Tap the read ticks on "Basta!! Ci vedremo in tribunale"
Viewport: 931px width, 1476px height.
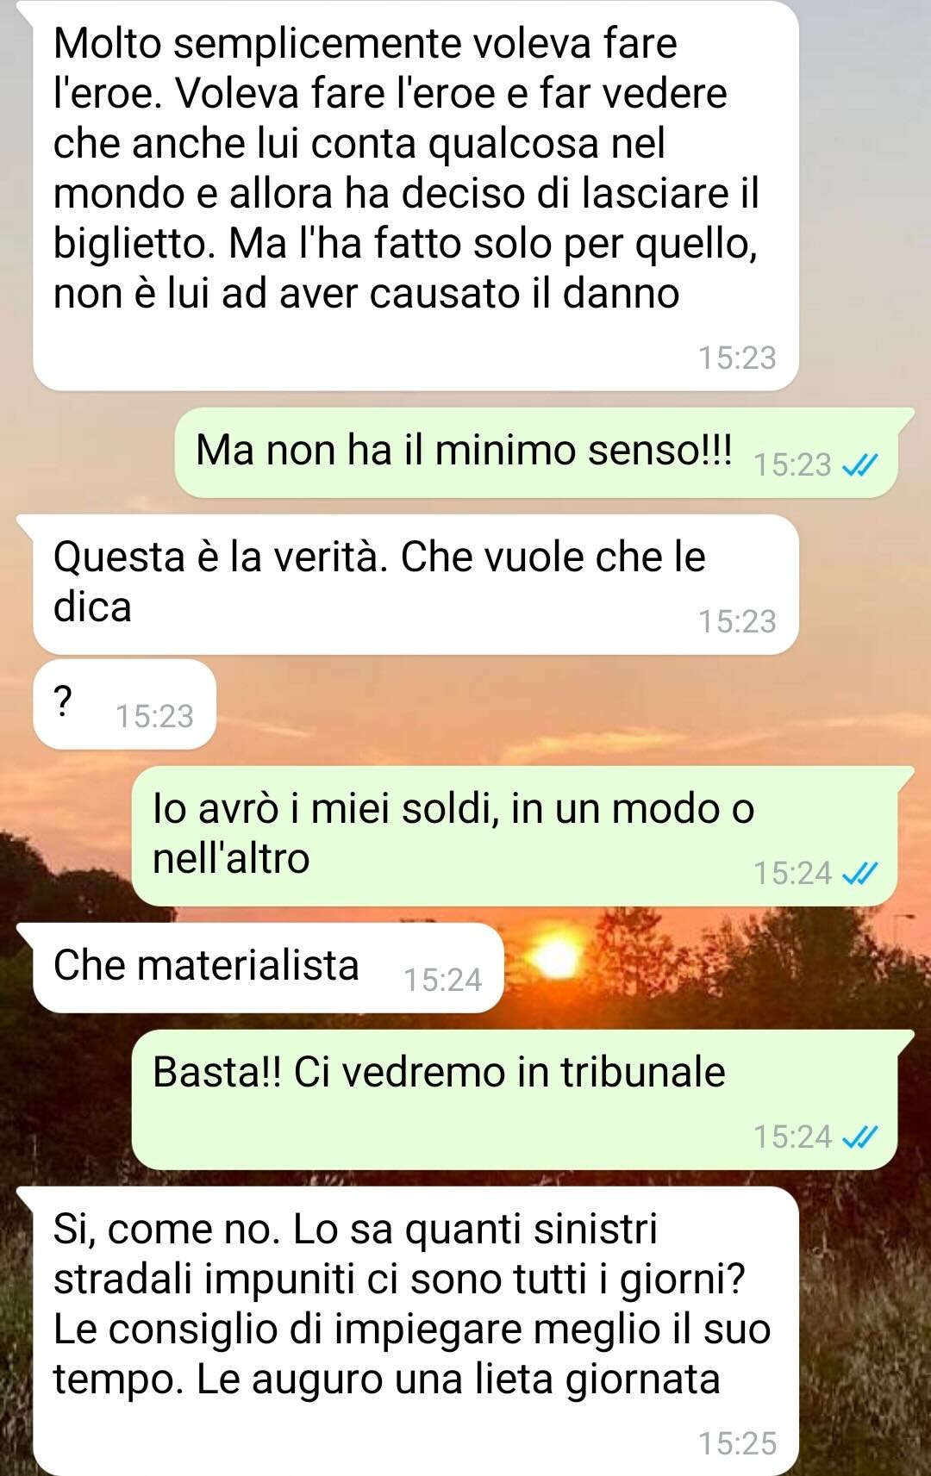click(x=859, y=1137)
